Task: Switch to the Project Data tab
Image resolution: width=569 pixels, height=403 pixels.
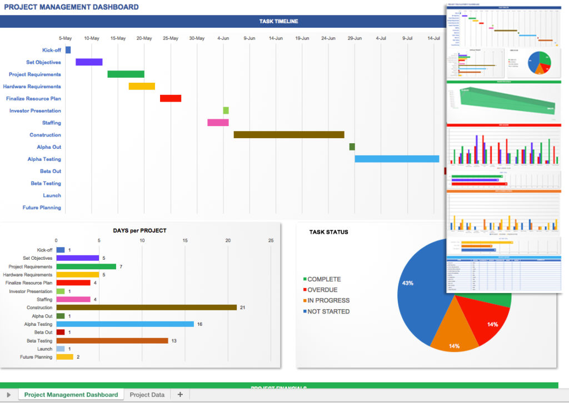Action: pos(147,394)
